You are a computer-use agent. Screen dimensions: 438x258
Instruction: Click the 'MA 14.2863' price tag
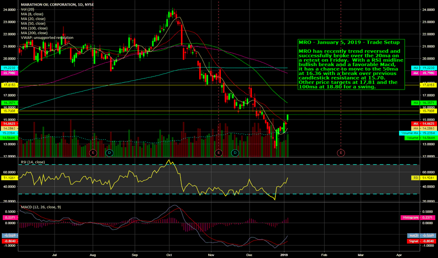pos(423,129)
